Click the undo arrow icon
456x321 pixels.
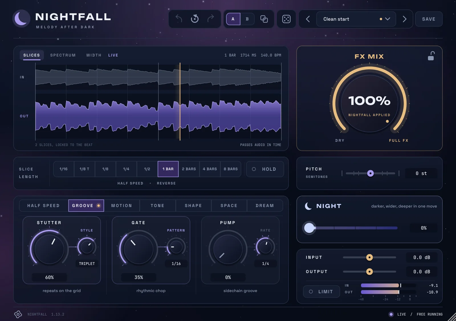coord(179,19)
